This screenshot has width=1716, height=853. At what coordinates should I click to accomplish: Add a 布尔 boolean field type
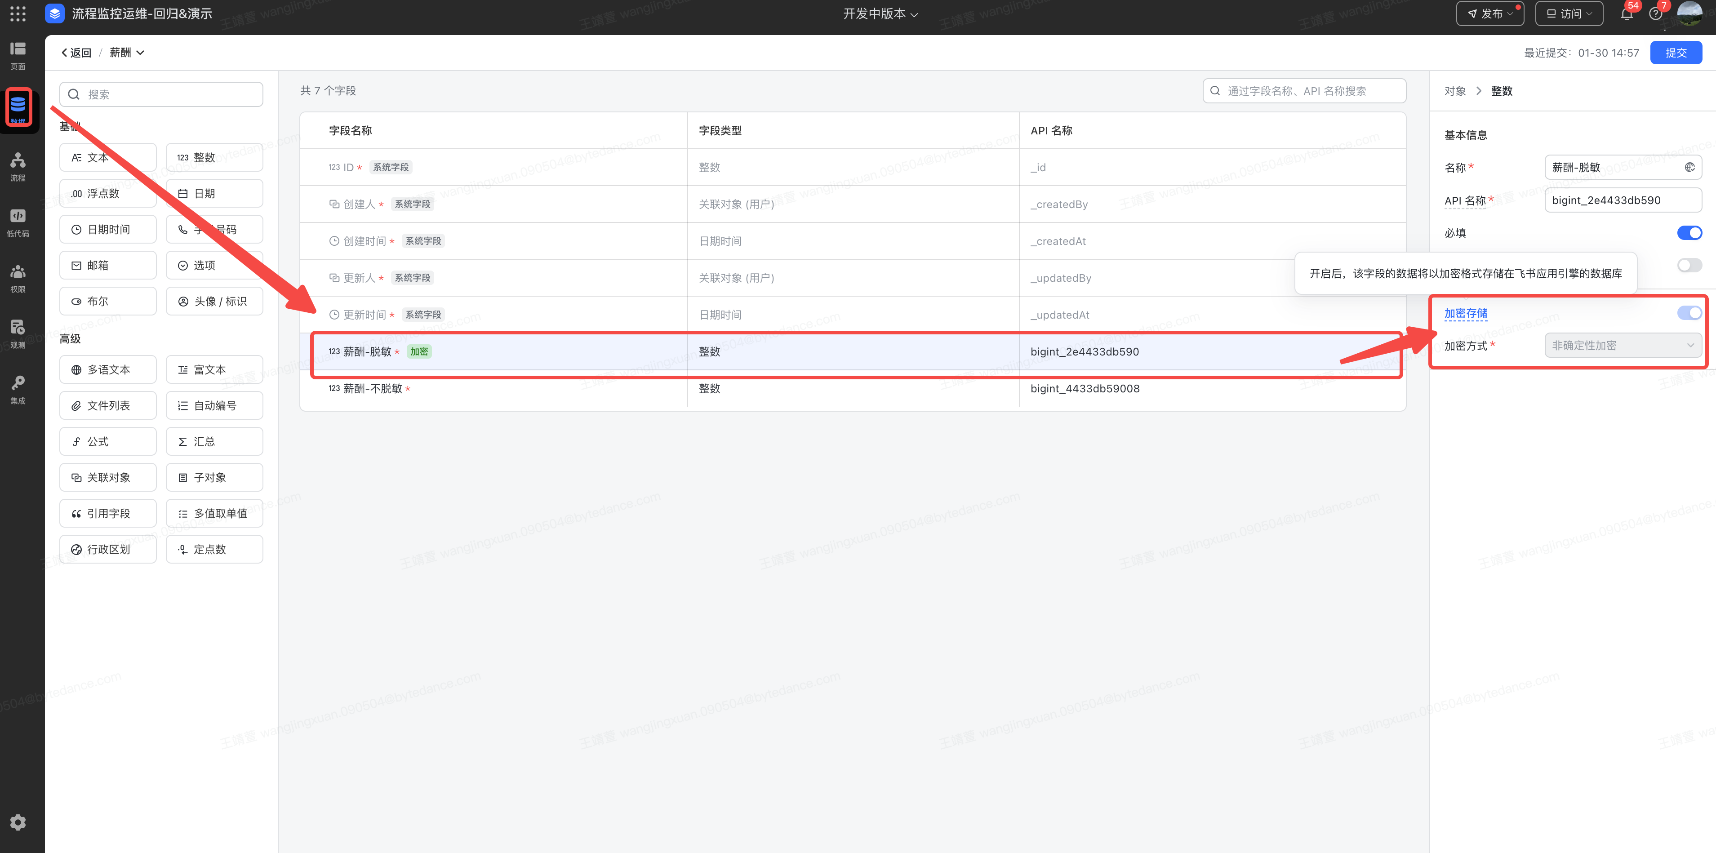tap(108, 301)
